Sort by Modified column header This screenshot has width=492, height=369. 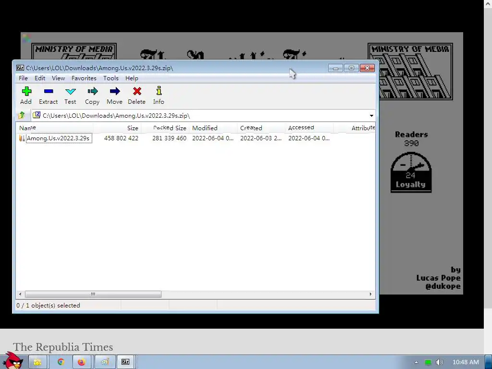(x=213, y=128)
